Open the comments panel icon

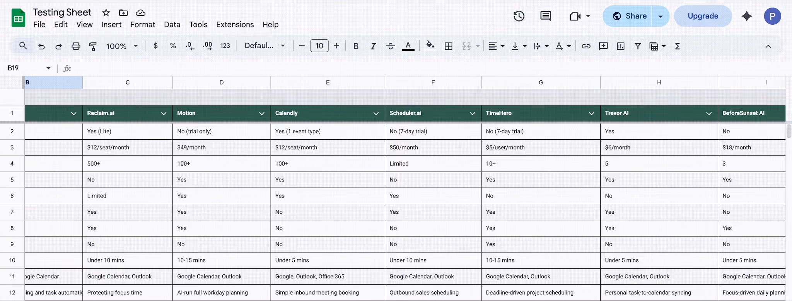[x=546, y=16]
